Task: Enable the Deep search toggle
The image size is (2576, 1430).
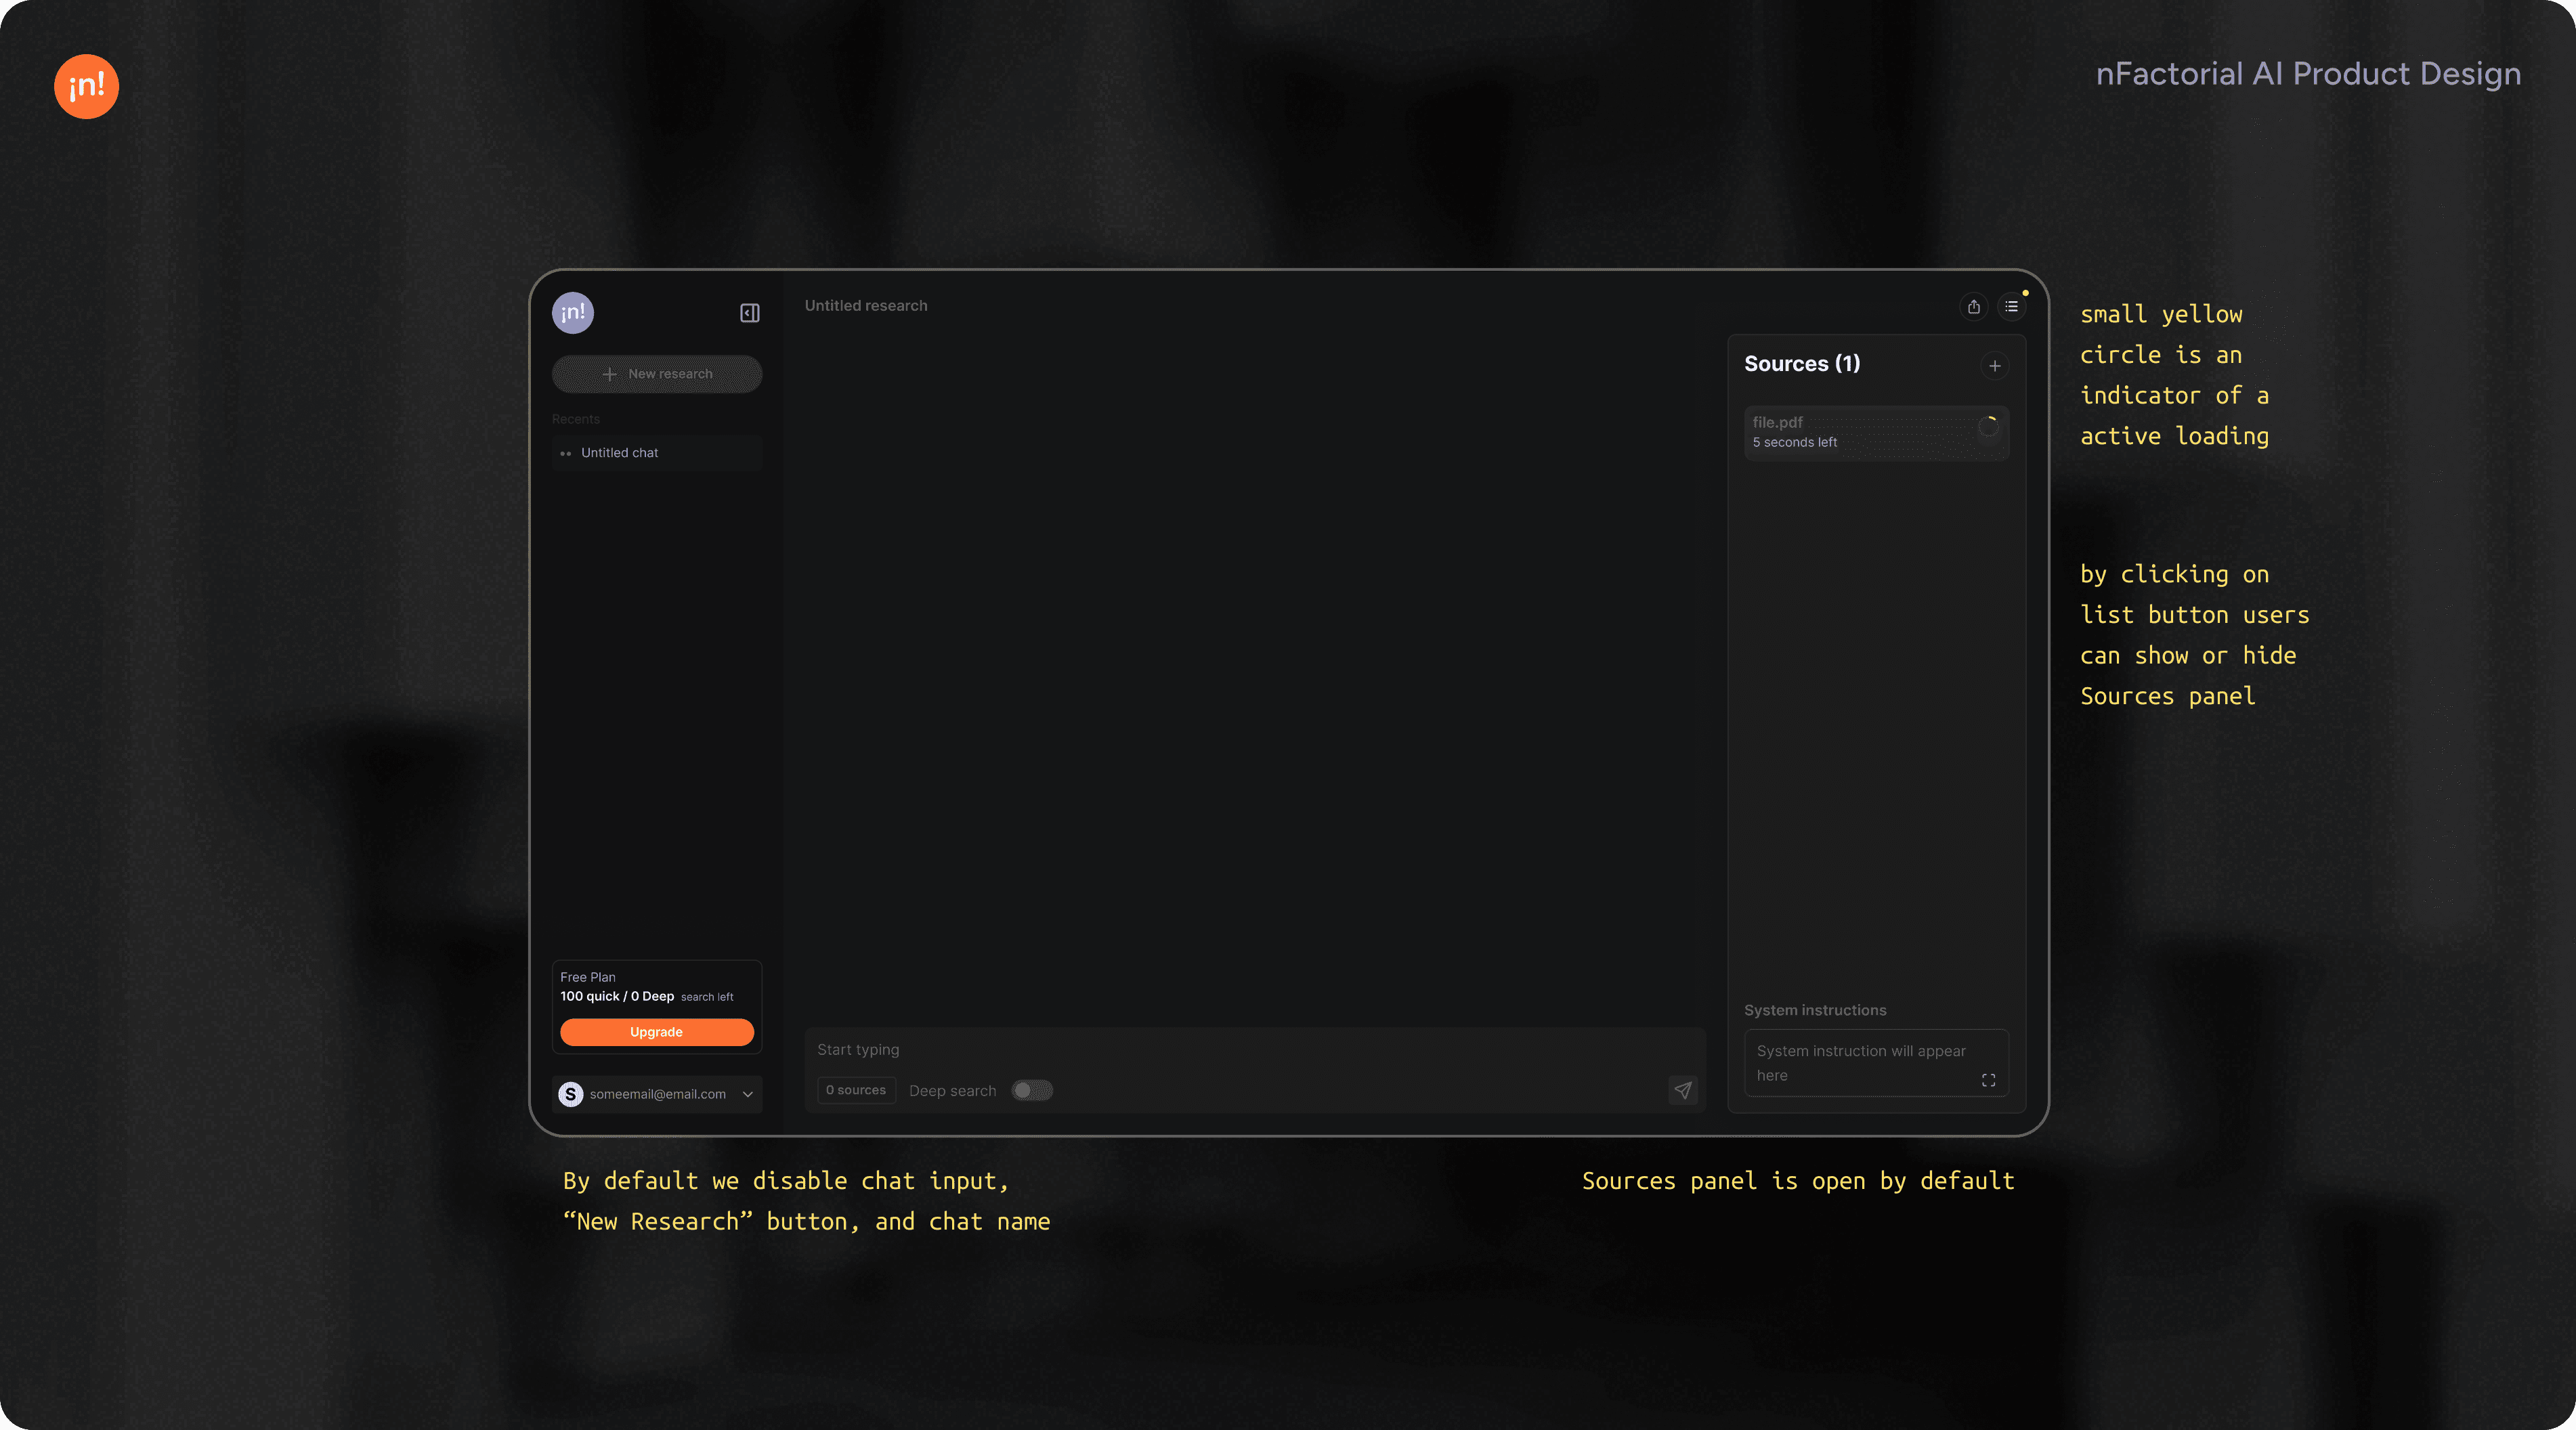Action: [1031, 1090]
